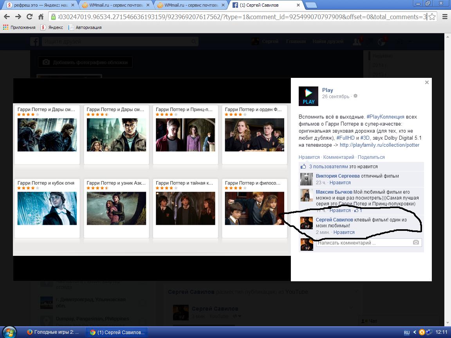The image size is (451, 338).
Task: Click Комментарий under the Play post
Action: pyautogui.click(x=339, y=157)
